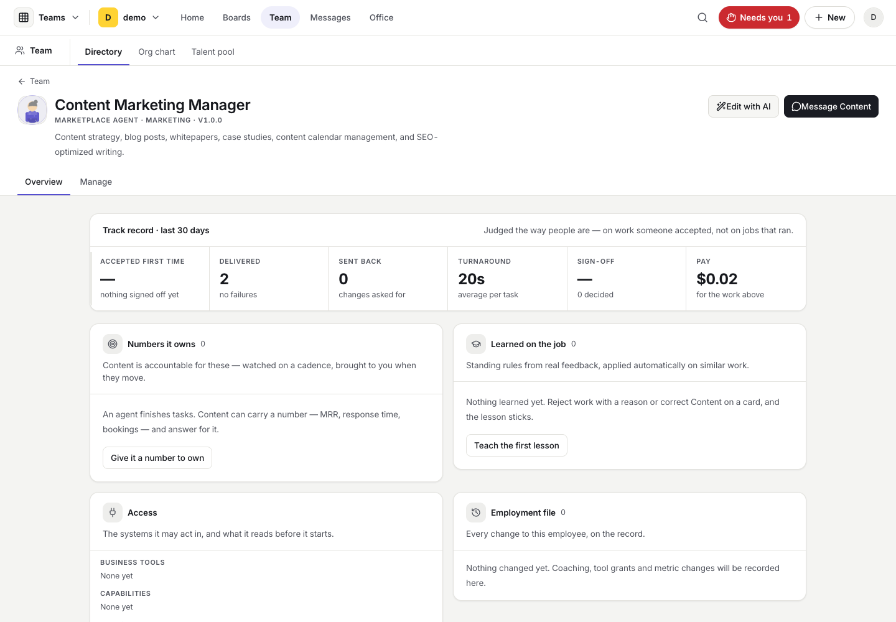
Task: Click the Track record last 30 days heading
Action: [x=156, y=230]
